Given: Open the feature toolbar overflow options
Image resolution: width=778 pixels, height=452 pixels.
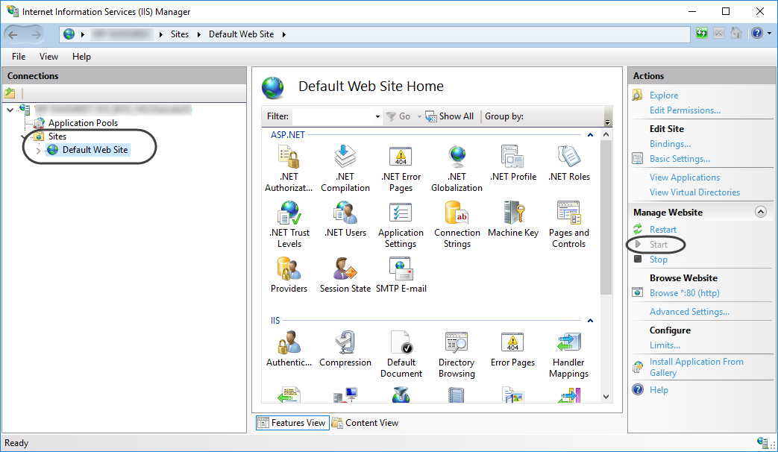Looking at the screenshot, I should pos(608,122).
